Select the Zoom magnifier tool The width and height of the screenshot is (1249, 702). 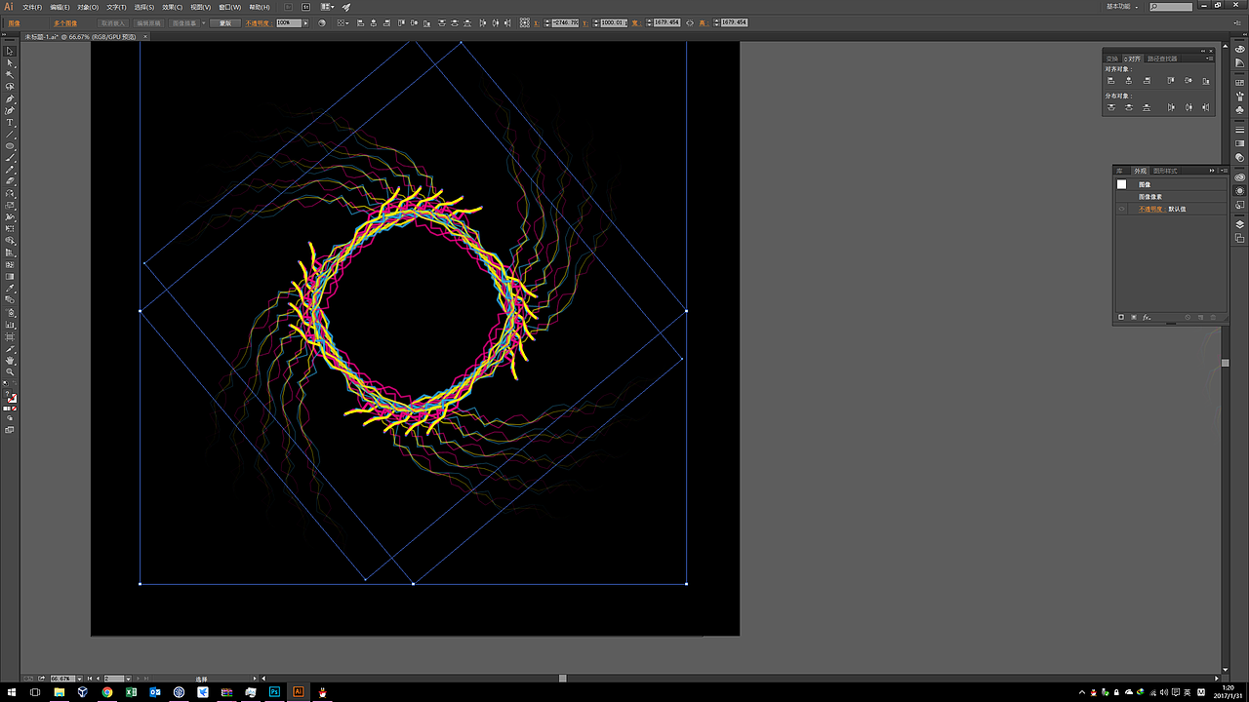(x=10, y=371)
